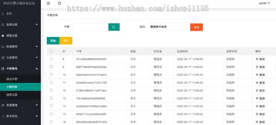Open the 请选择卡类型 card type dropdown
The image size is (276, 125).
click(x=167, y=27)
